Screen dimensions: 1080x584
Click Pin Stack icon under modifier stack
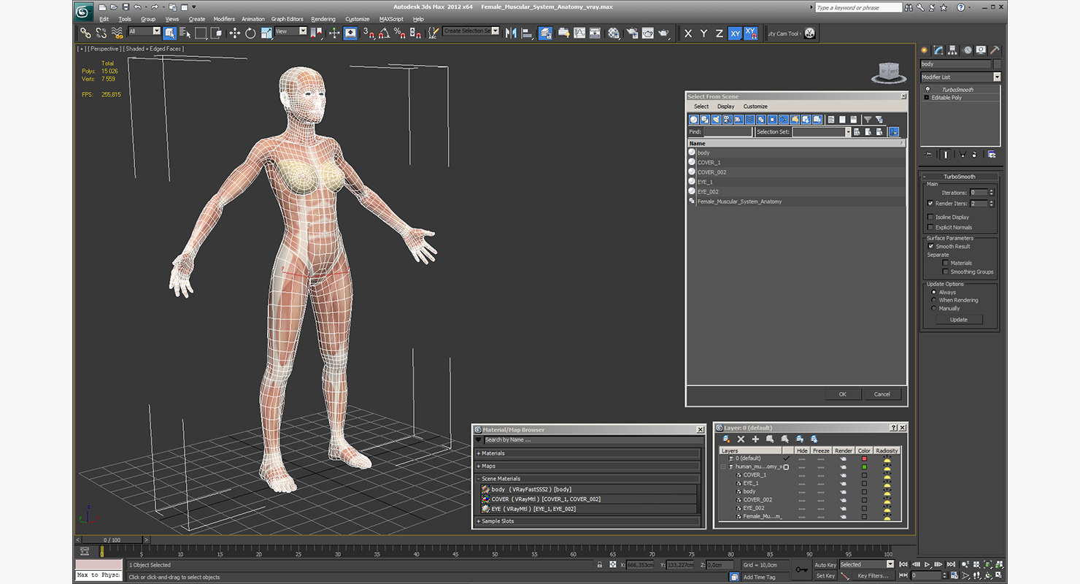928,154
